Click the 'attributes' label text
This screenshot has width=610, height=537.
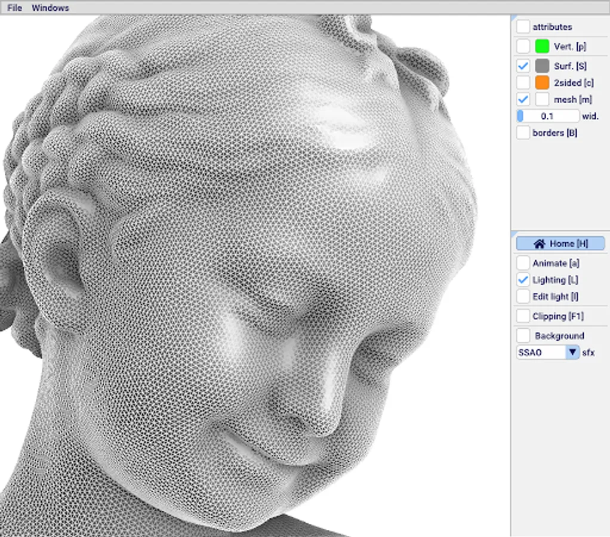click(552, 27)
